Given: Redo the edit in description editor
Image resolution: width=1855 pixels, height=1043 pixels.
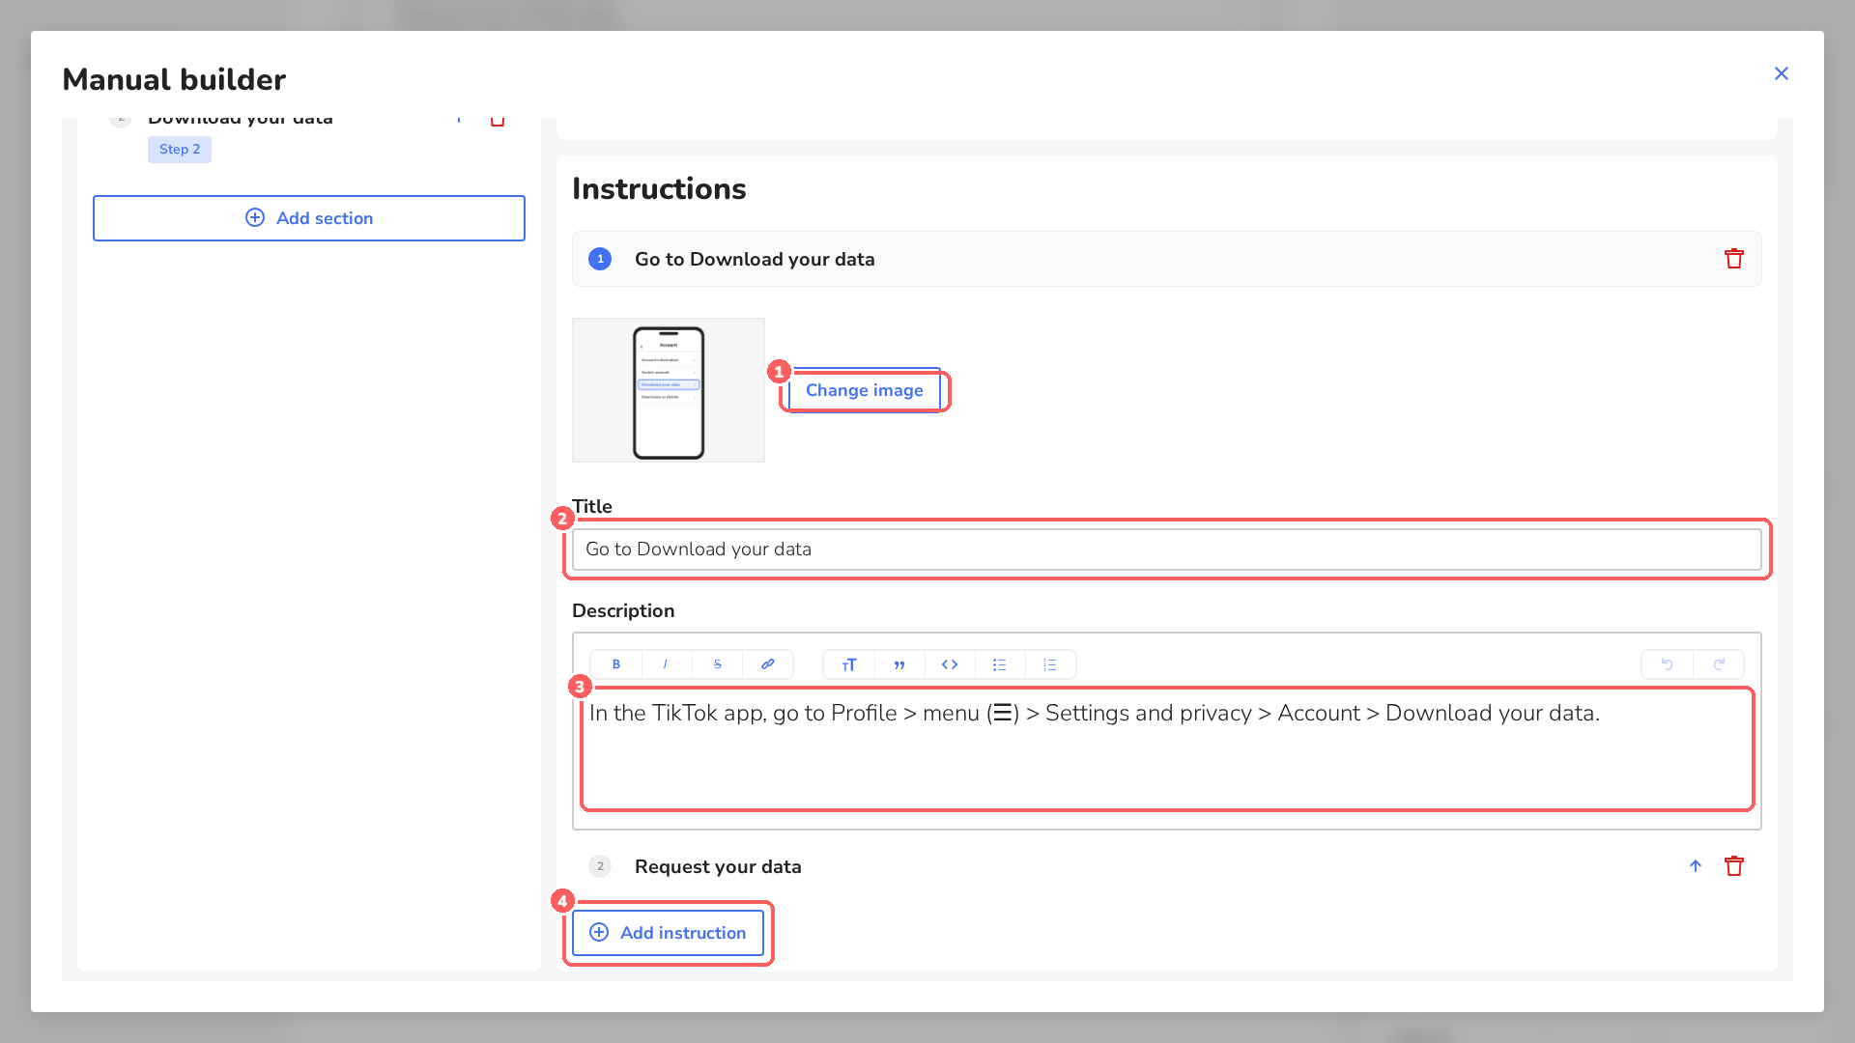Looking at the screenshot, I should click(1719, 664).
